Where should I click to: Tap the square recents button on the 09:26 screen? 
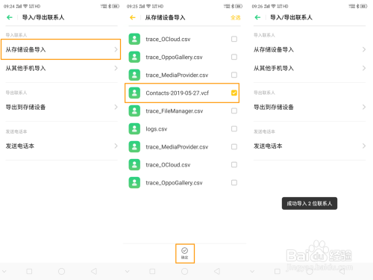click(x=278, y=271)
